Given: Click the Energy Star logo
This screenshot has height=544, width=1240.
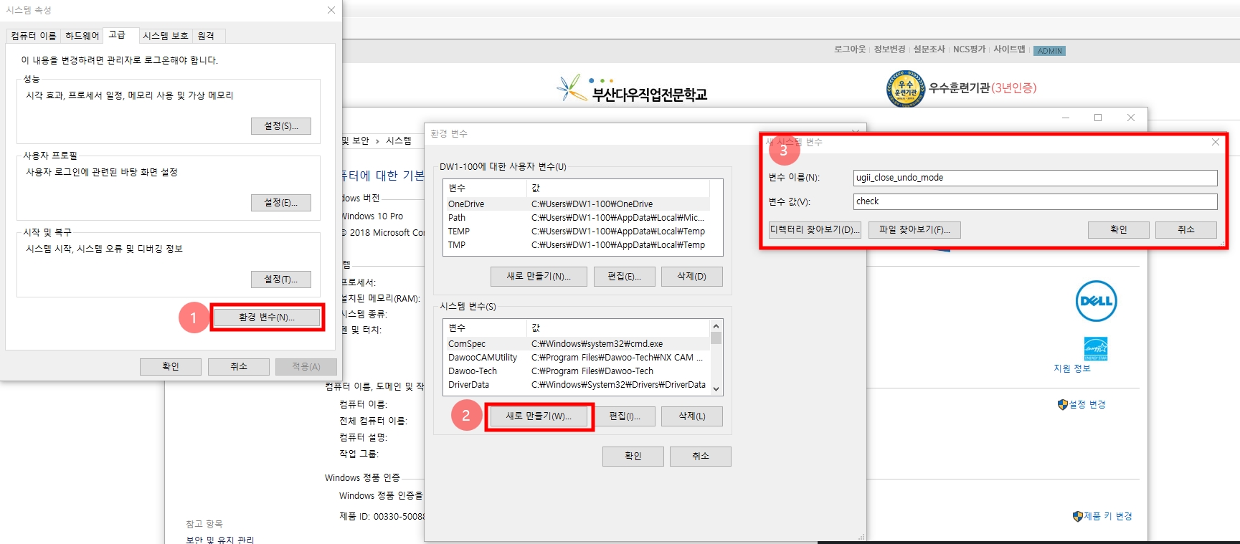Looking at the screenshot, I should (1095, 348).
